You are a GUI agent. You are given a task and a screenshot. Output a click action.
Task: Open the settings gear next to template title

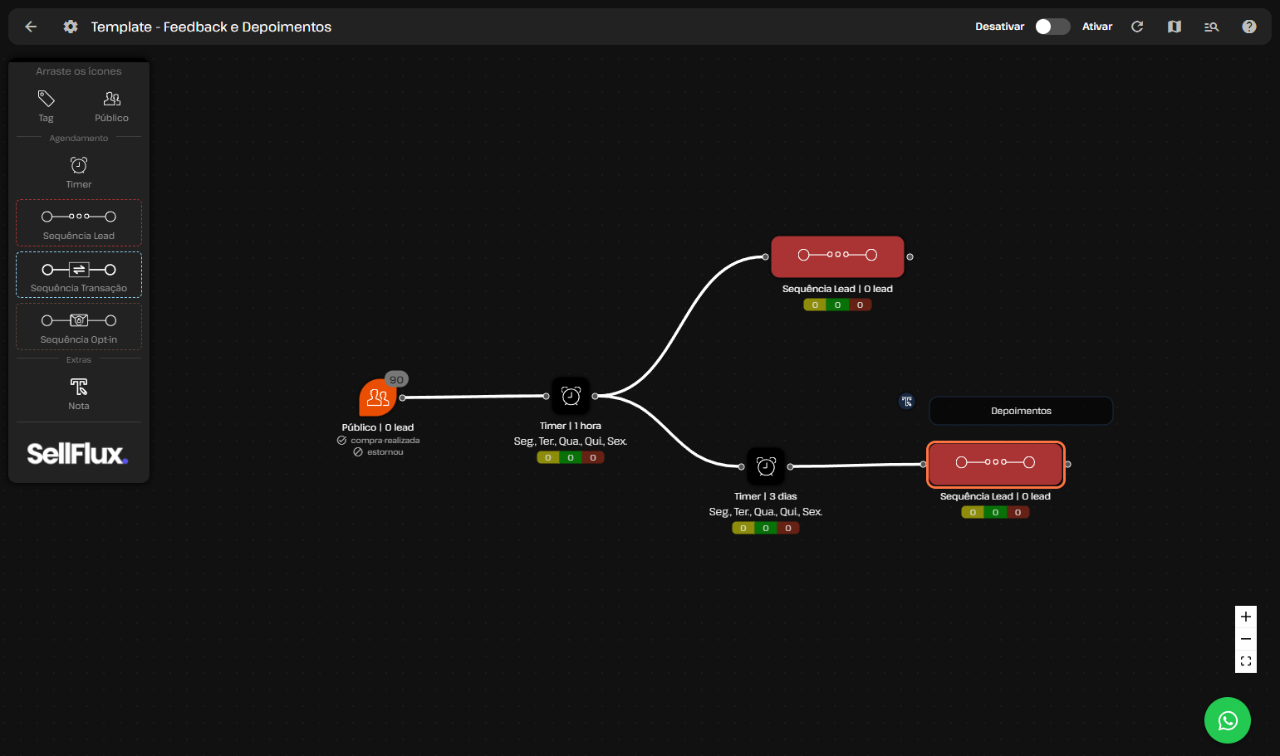(71, 27)
